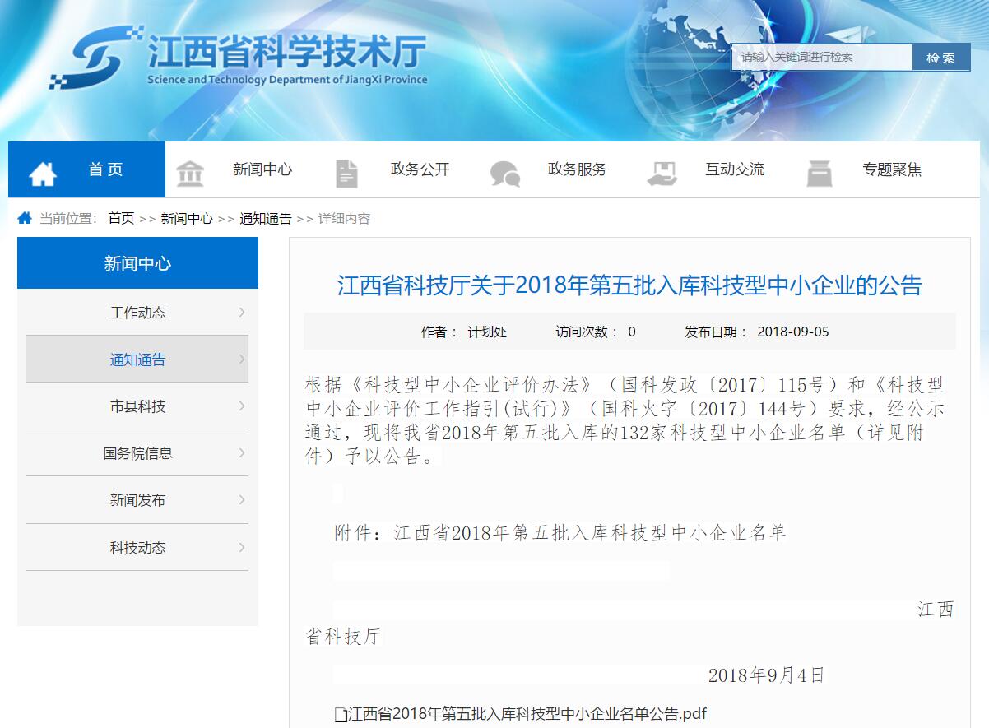Click the icon beside 互动交流
This screenshot has width=989, height=728.
pos(662,174)
